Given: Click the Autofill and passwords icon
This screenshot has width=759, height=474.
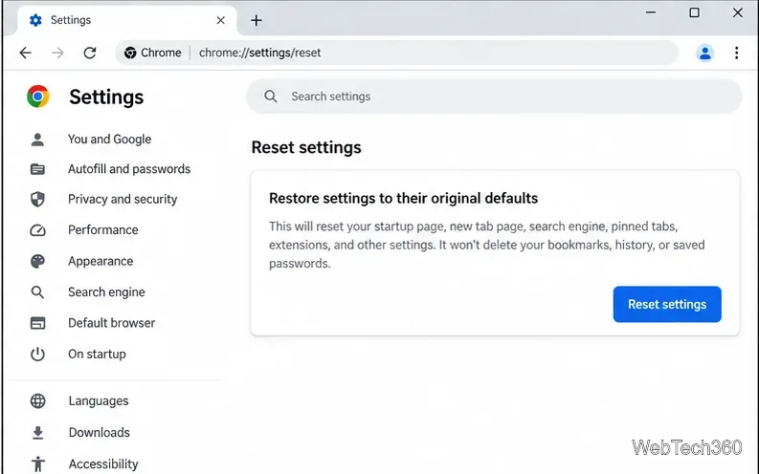Looking at the screenshot, I should click(x=37, y=169).
